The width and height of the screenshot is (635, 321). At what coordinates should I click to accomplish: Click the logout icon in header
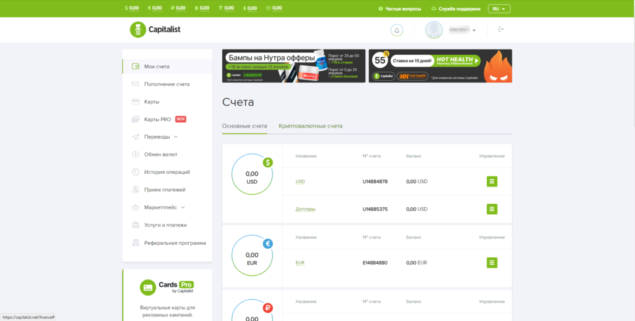[x=500, y=29]
